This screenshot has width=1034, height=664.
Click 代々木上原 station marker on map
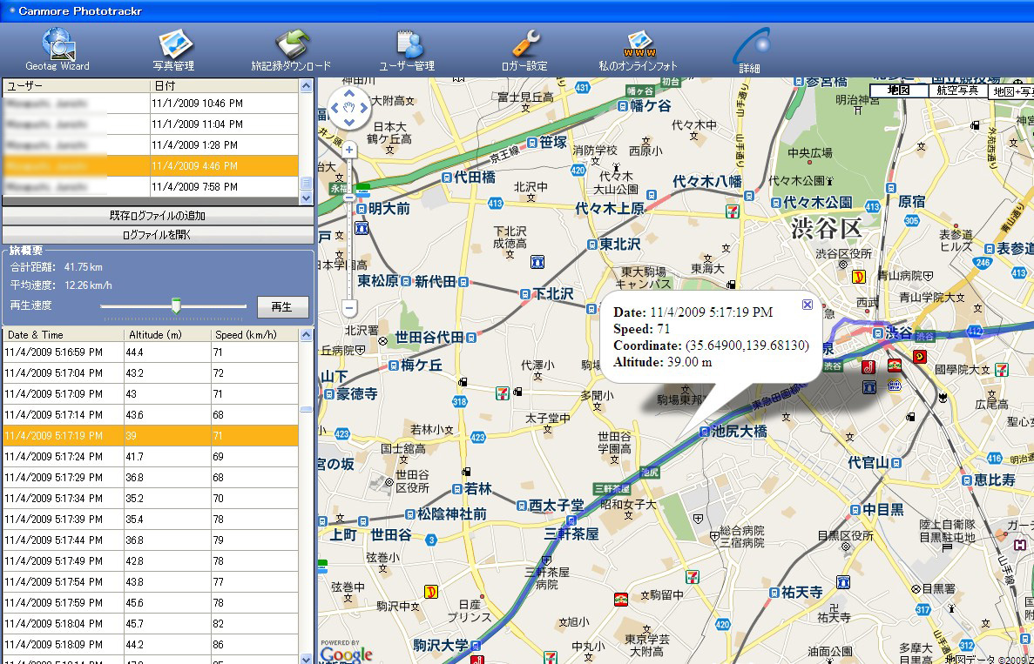652,196
